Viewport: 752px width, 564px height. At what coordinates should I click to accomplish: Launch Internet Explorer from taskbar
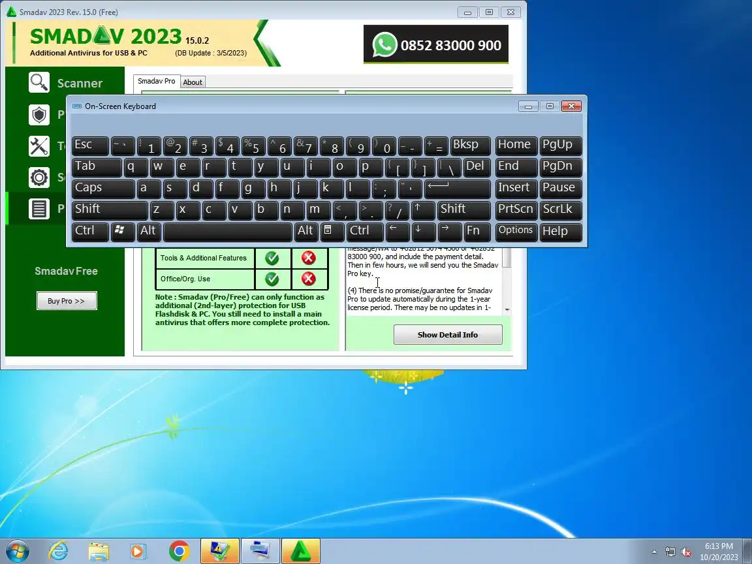point(59,551)
